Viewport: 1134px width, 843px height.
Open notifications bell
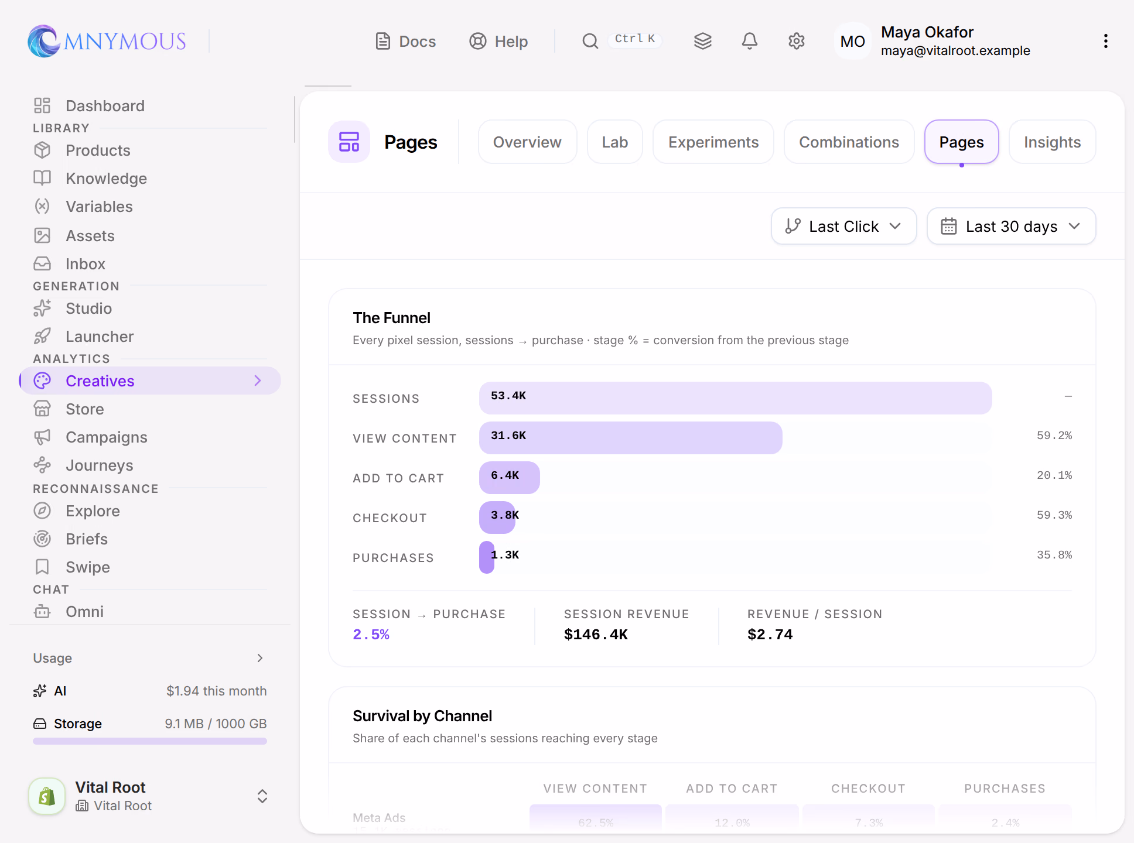click(x=750, y=41)
